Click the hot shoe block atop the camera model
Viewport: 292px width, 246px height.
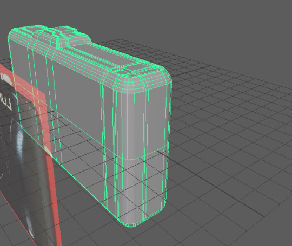[x=61, y=31]
